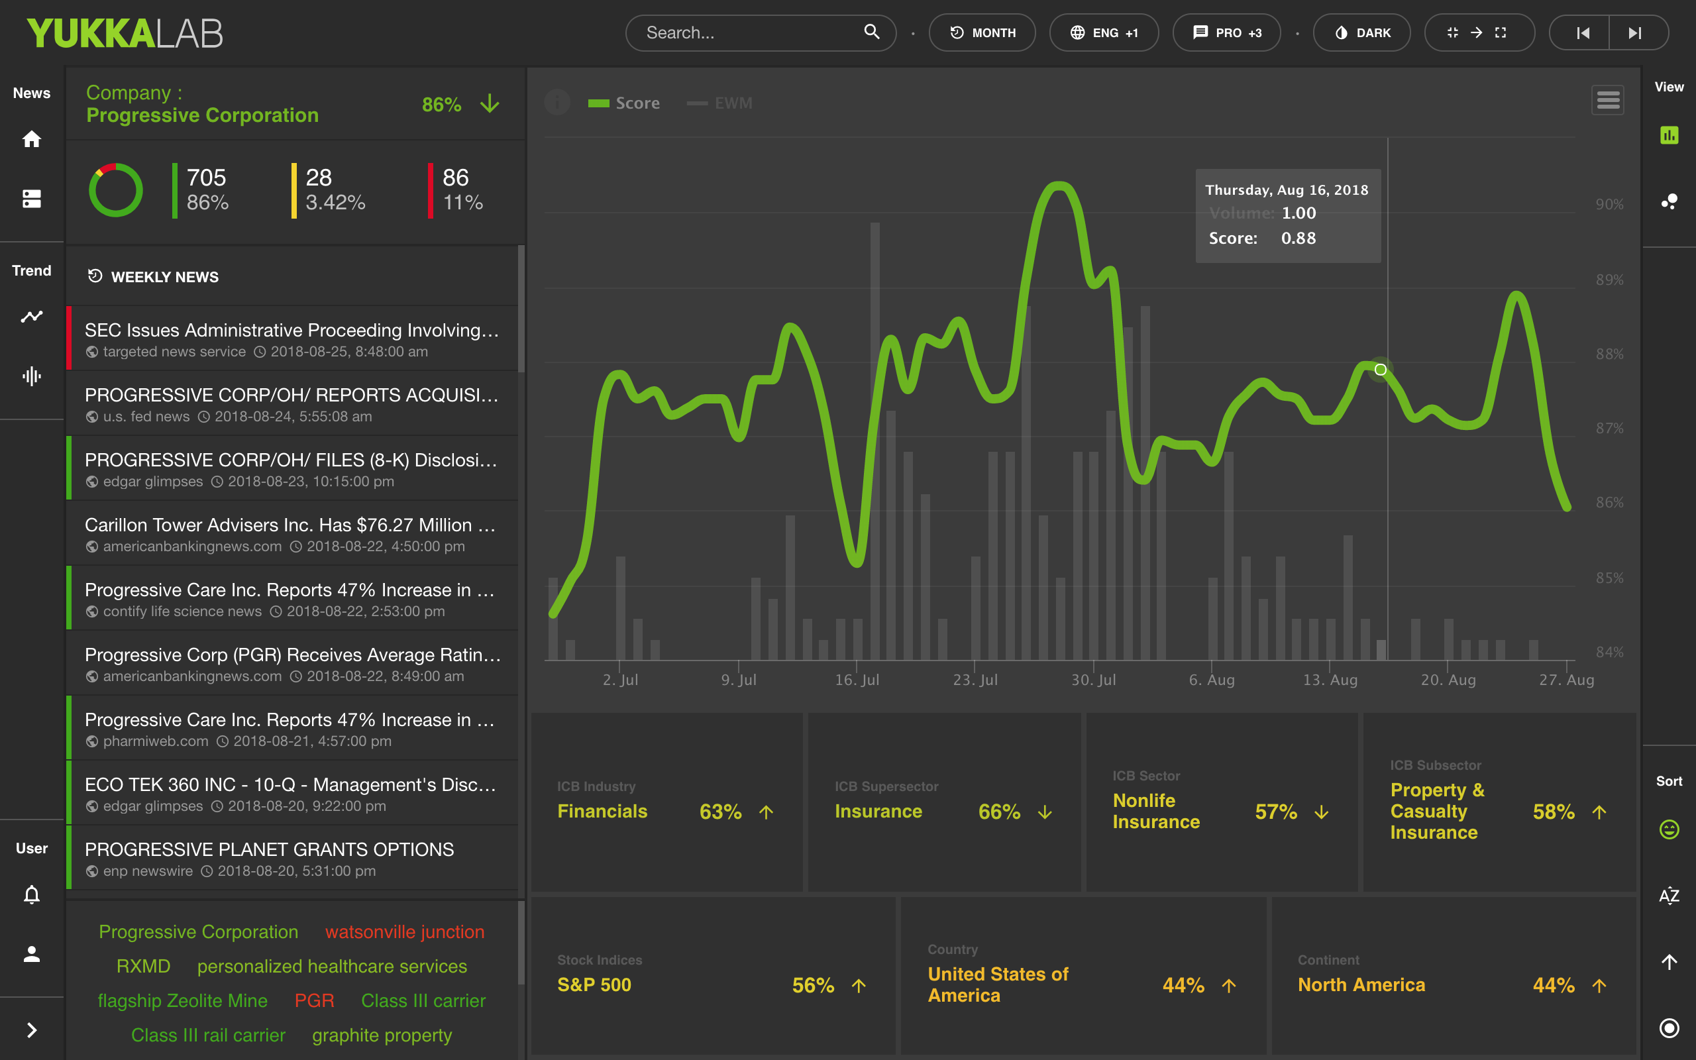Click the fullscreen expand icon

click(x=1501, y=33)
